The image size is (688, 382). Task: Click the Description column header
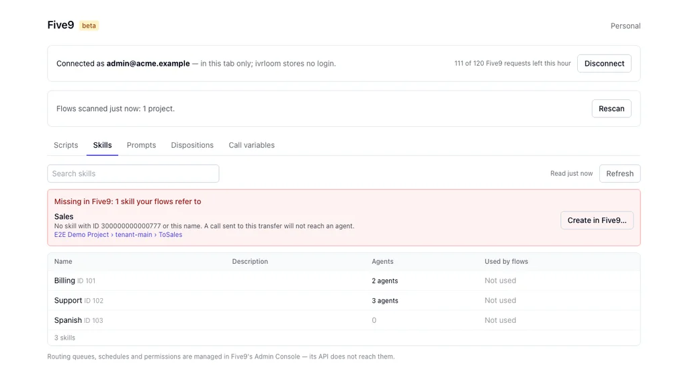250,261
